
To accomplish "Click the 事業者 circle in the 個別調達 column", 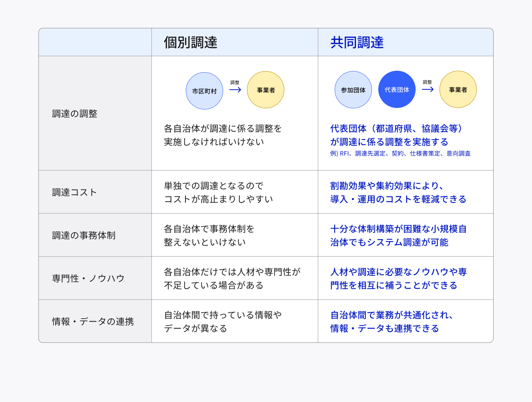I will [x=266, y=90].
